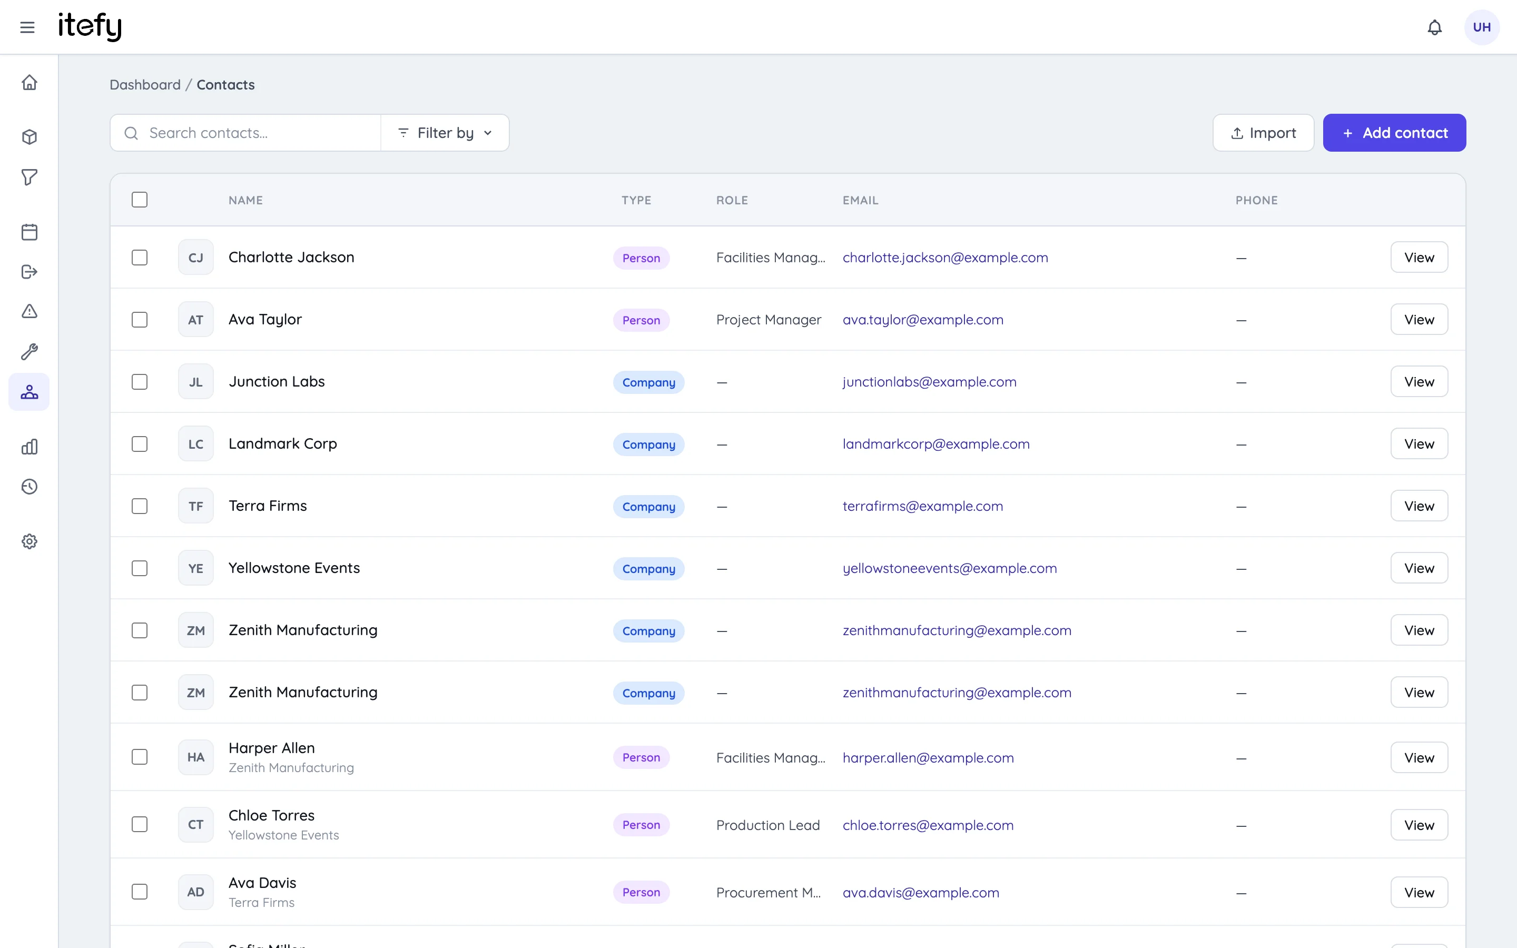Viewport: 1517px width, 948px height.
Task: Expand the Filter by dropdown
Action: coord(445,133)
